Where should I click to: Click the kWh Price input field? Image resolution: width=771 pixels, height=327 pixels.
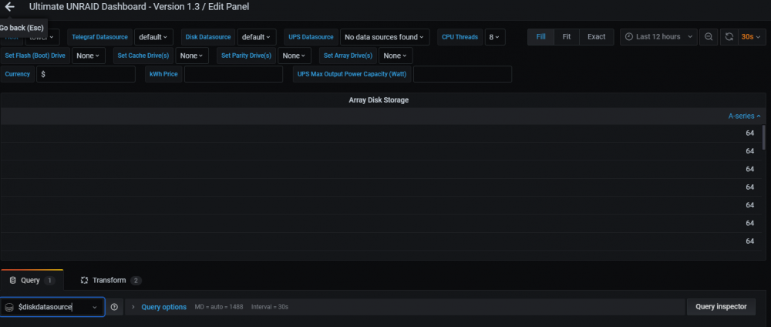pos(234,74)
